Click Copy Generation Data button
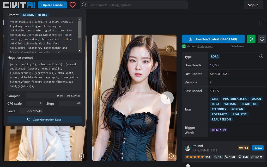267x167 pixels. 44,120
